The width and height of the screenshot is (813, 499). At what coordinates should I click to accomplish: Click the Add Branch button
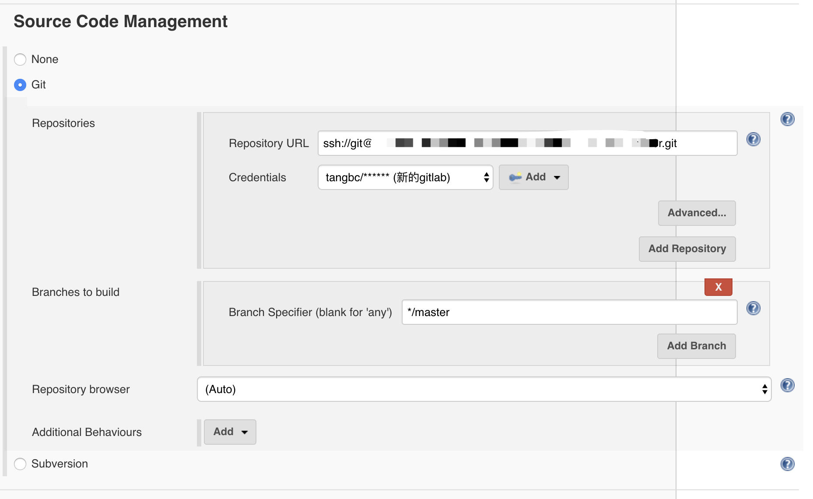[x=696, y=346]
